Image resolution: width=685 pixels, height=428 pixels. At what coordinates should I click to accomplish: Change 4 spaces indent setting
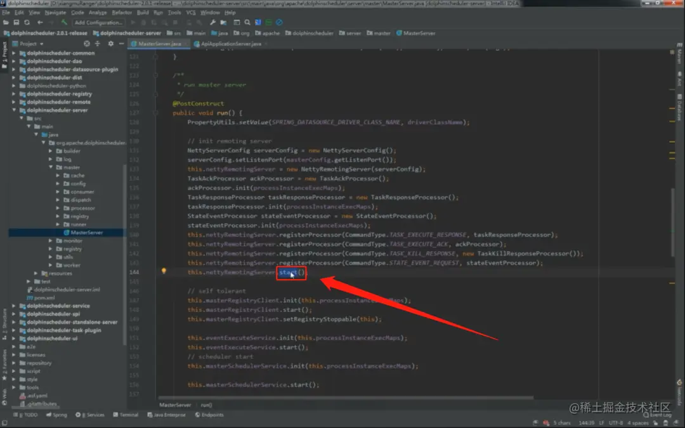[638, 423]
